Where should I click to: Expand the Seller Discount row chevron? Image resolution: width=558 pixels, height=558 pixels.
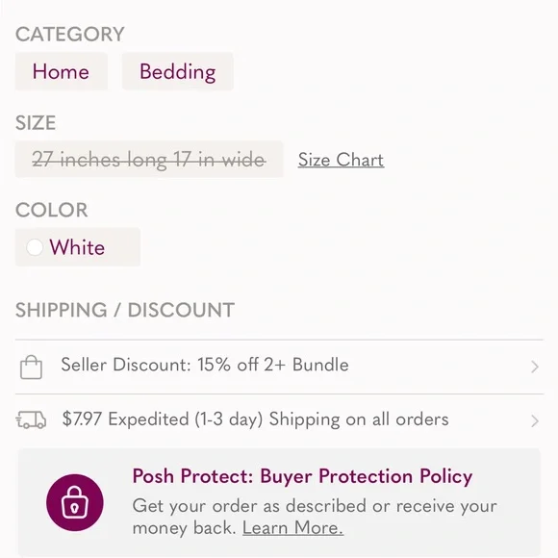pos(535,367)
